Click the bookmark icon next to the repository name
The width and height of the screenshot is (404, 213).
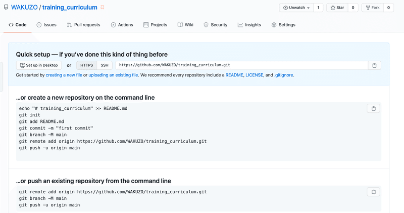tap(103, 8)
